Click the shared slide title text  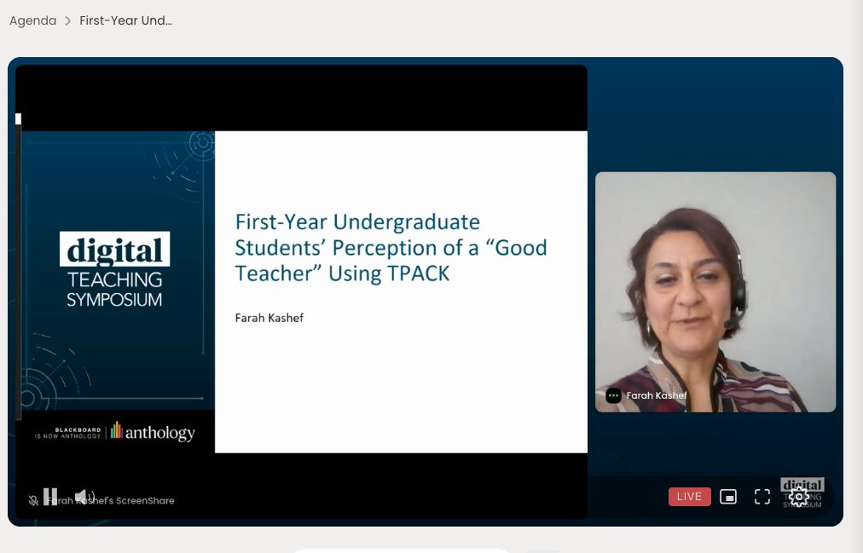[x=391, y=248]
